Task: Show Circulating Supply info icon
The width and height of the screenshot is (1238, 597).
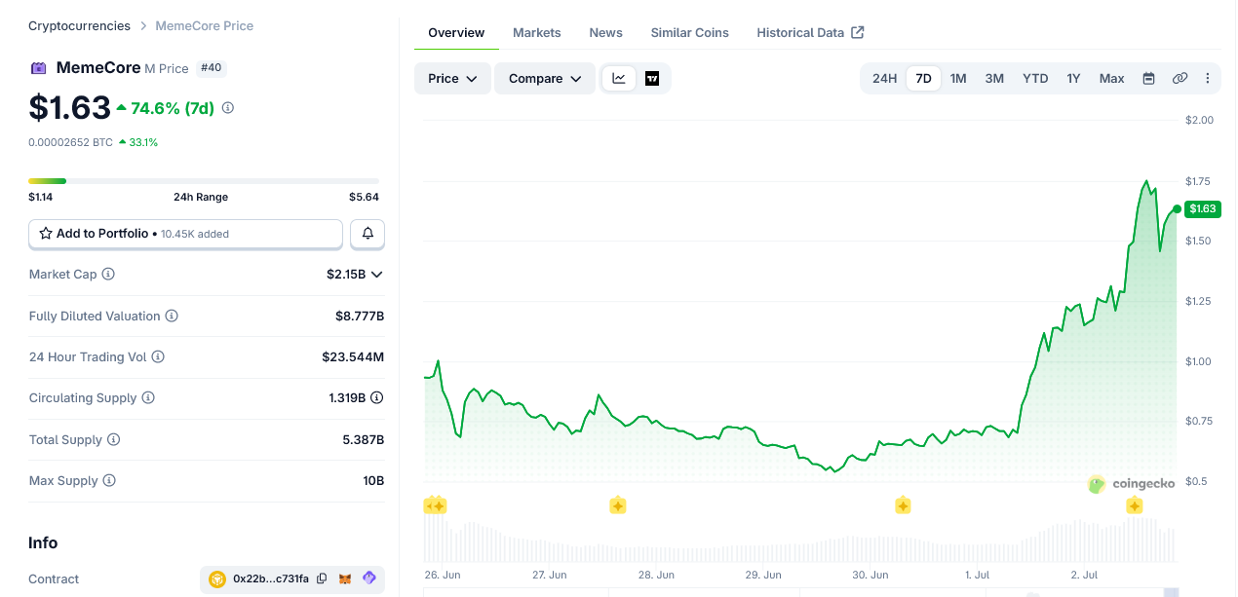Action: point(148,398)
